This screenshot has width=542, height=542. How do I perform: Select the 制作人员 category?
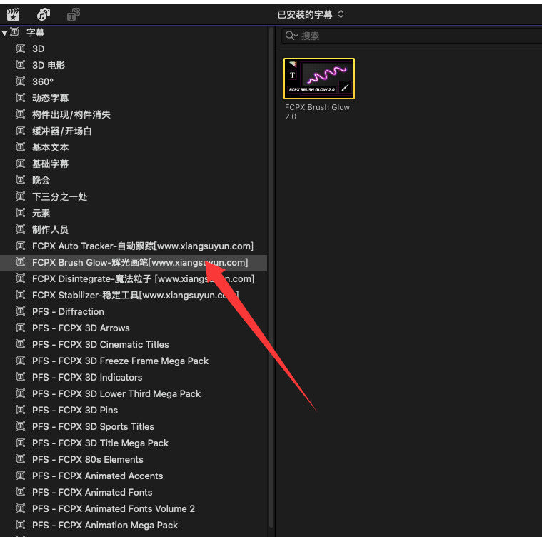point(134,229)
